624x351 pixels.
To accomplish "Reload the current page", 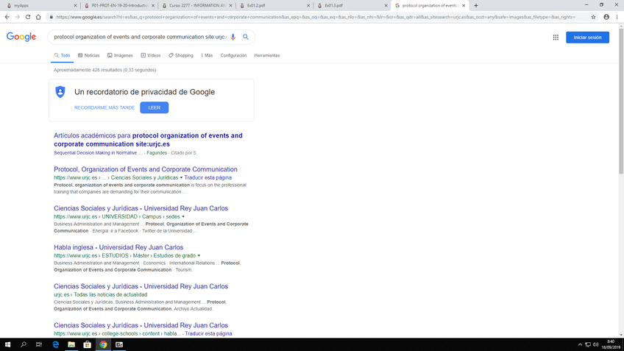I will (28, 17).
